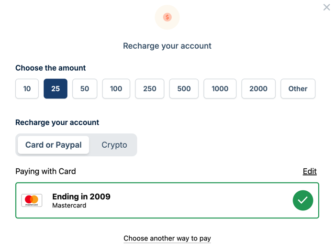Choose 500 as the recharge amount

click(184, 88)
